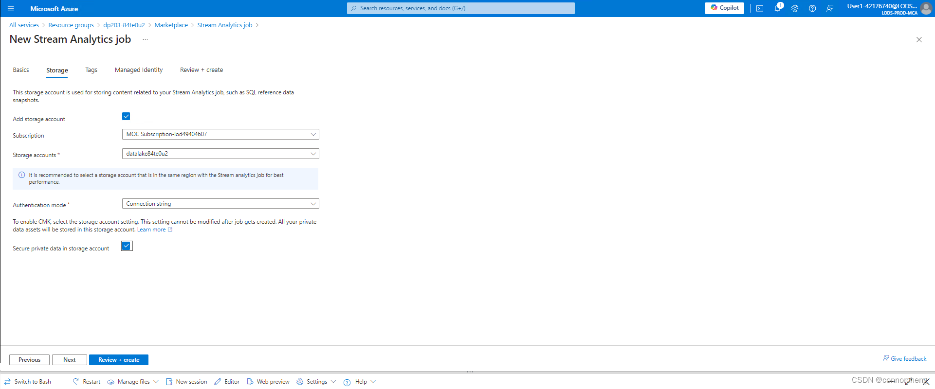Click the Next button

(70, 360)
